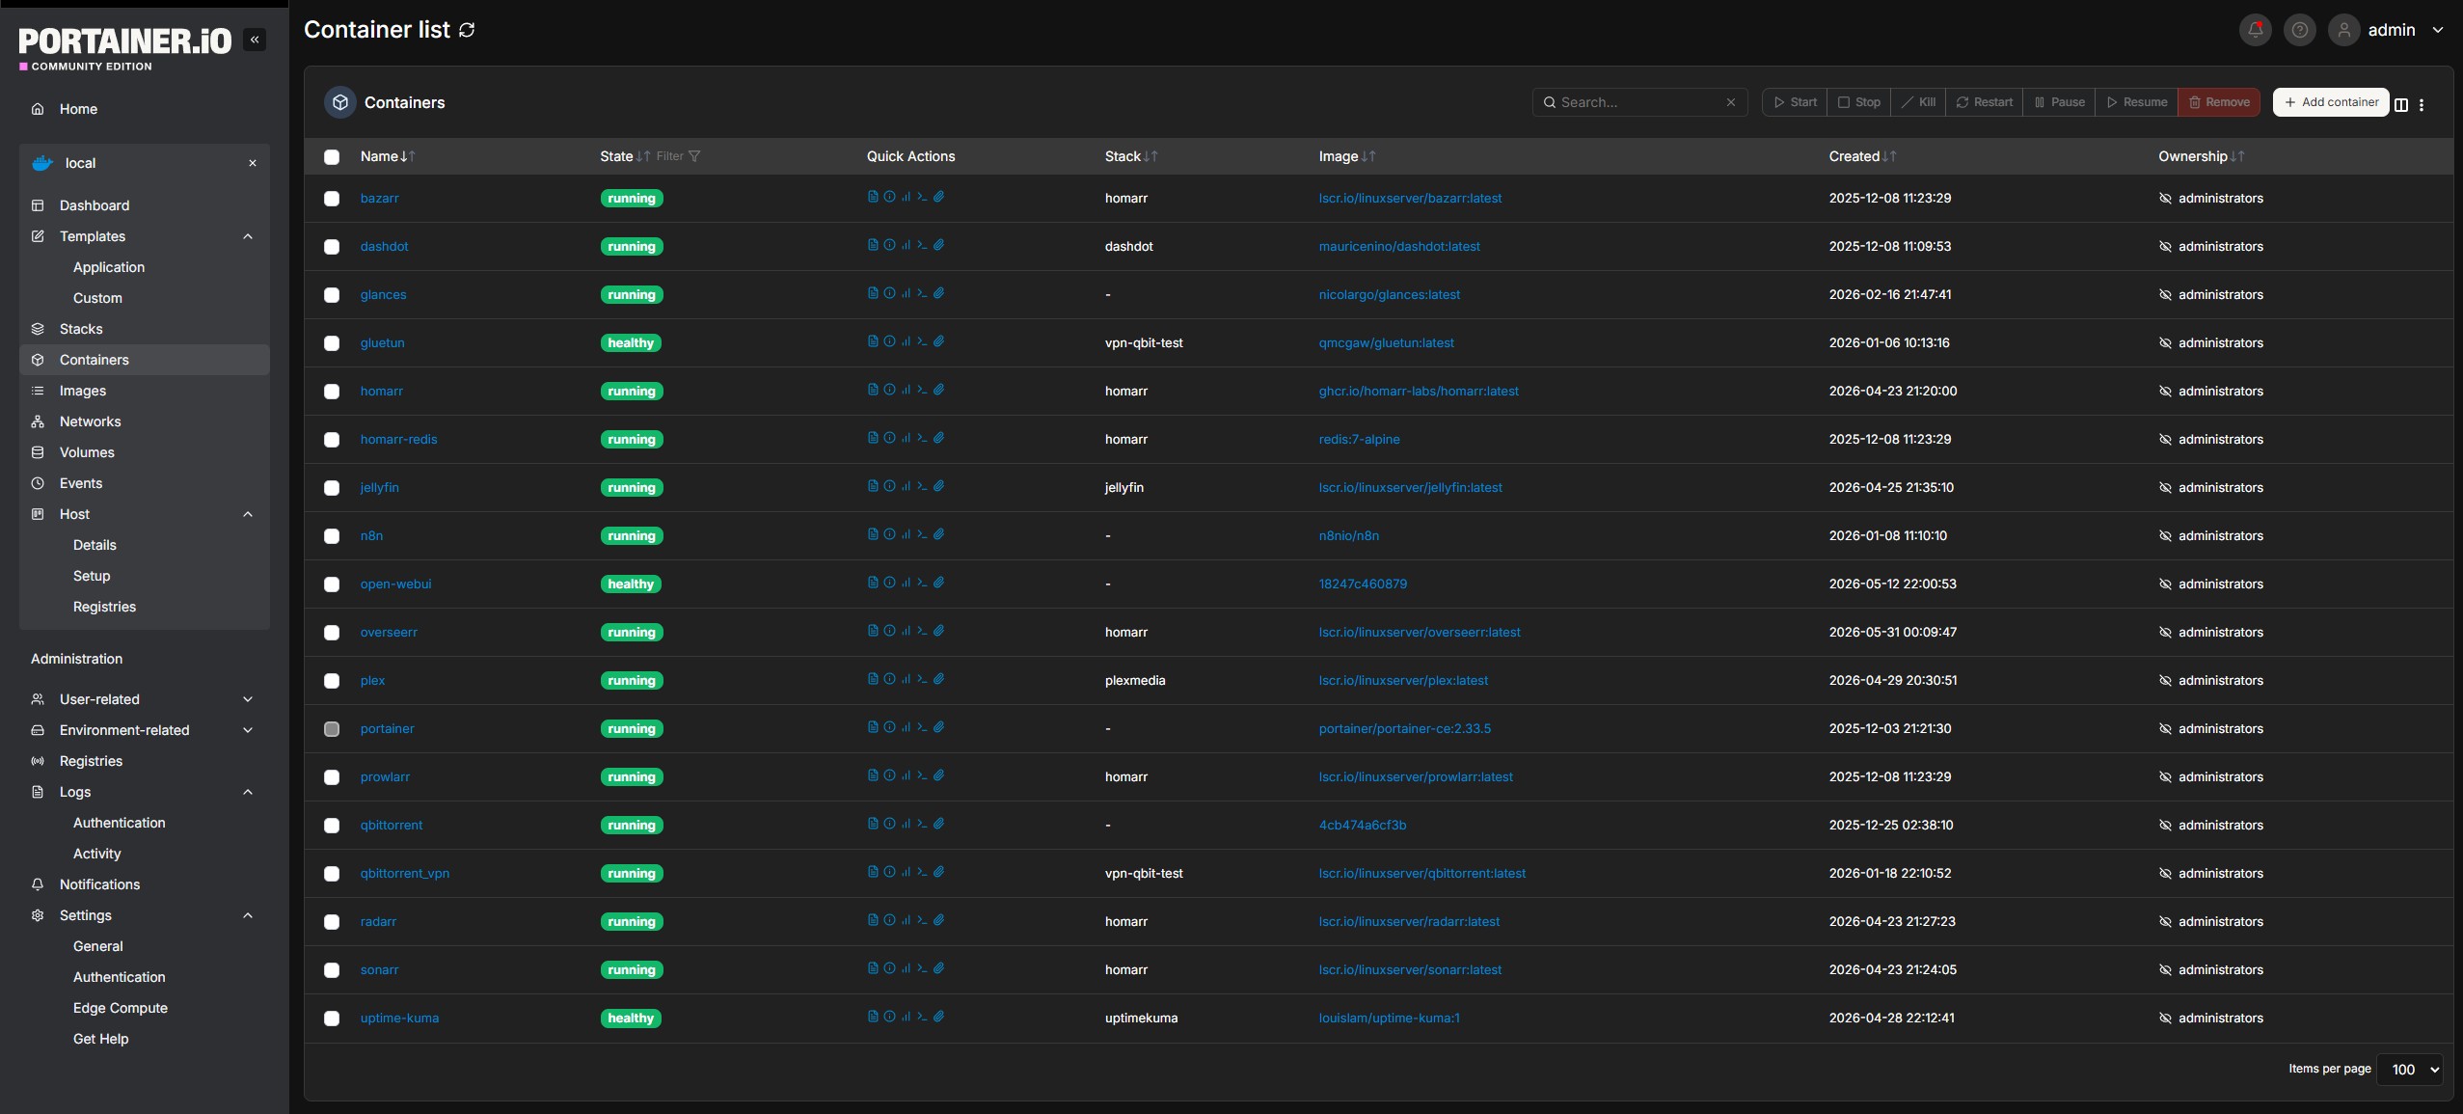Select the bazarr container checkbox
The width and height of the screenshot is (2463, 1114).
[x=332, y=199]
